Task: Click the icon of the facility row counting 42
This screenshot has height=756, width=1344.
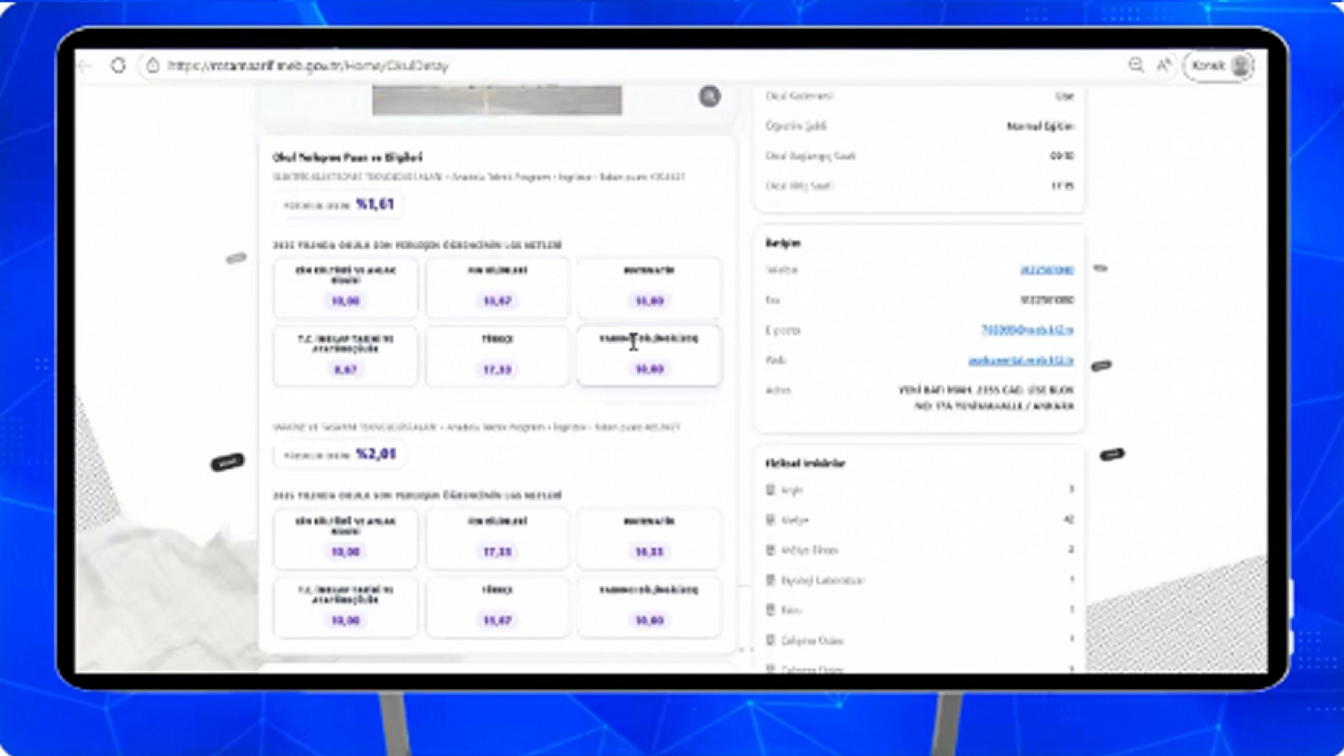Action: [x=770, y=520]
